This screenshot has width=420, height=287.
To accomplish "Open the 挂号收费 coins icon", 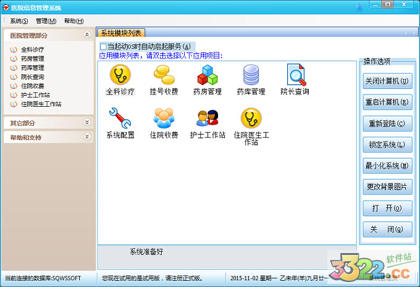I will (164, 75).
